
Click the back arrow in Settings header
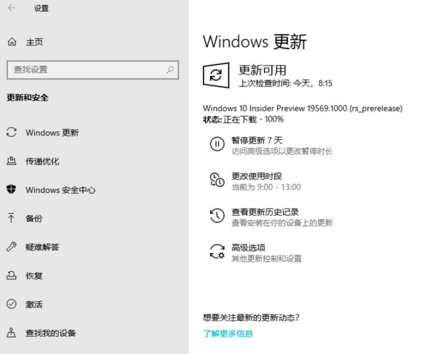point(12,8)
